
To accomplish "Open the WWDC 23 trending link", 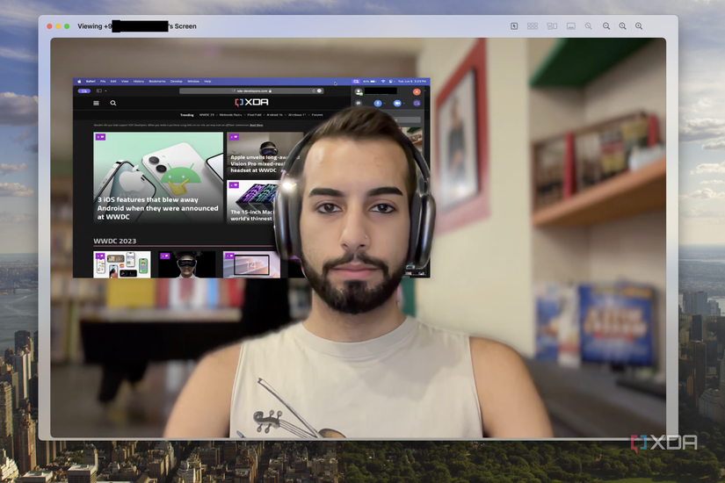I will [x=207, y=115].
